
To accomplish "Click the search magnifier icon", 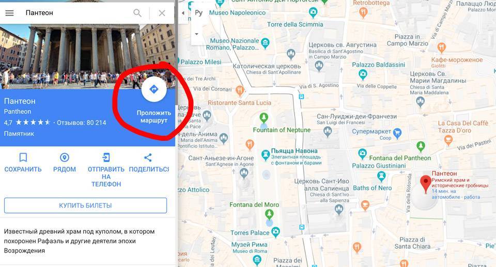I will (x=137, y=13).
